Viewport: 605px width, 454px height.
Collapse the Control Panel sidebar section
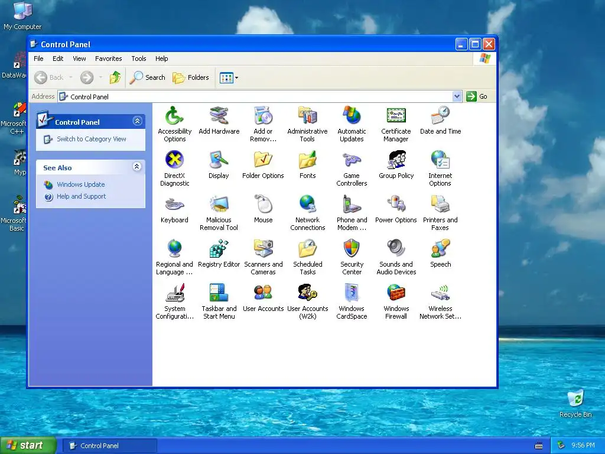click(x=137, y=121)
